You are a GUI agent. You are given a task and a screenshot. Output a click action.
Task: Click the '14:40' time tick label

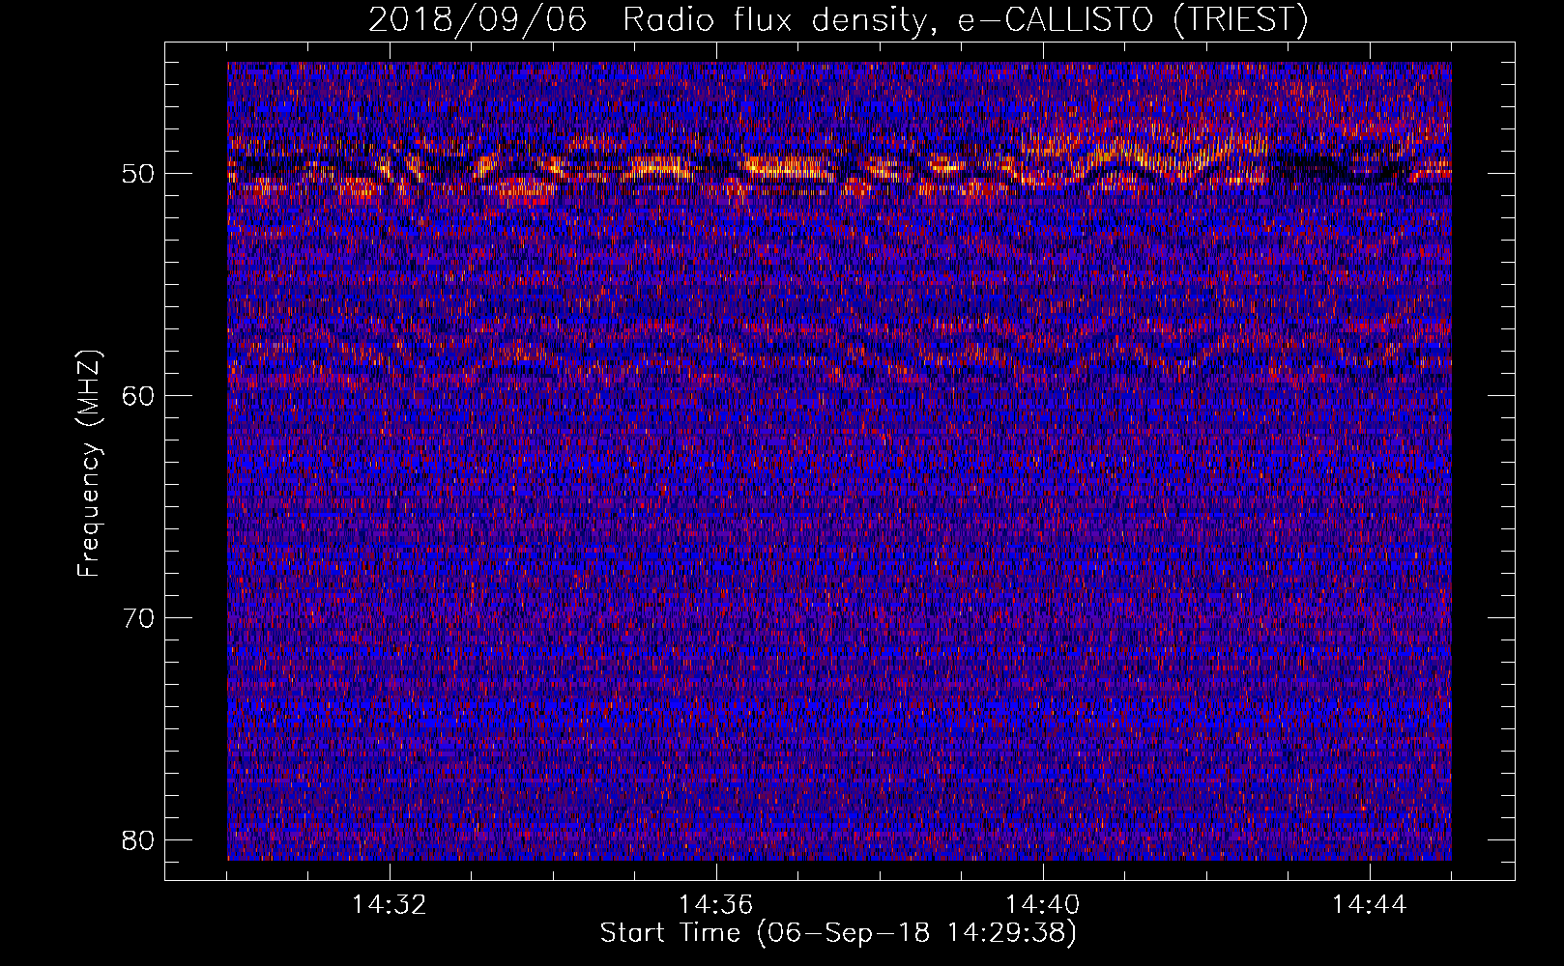tap(1043, 905)
